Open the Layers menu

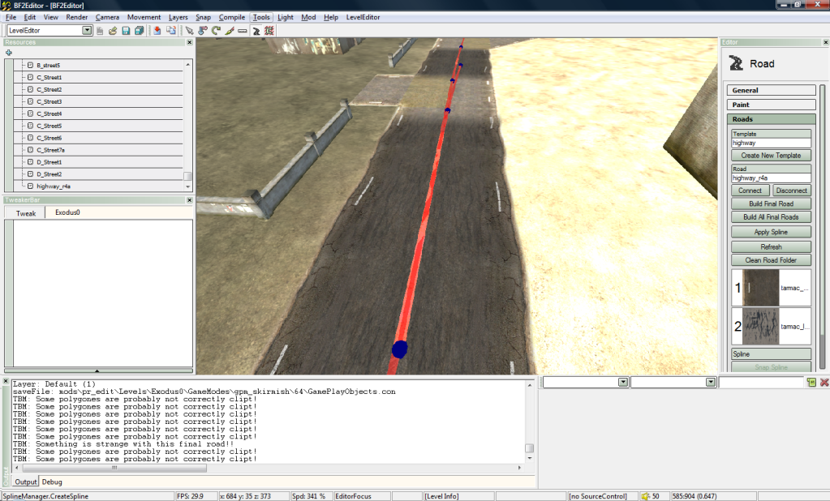[178, 17]
